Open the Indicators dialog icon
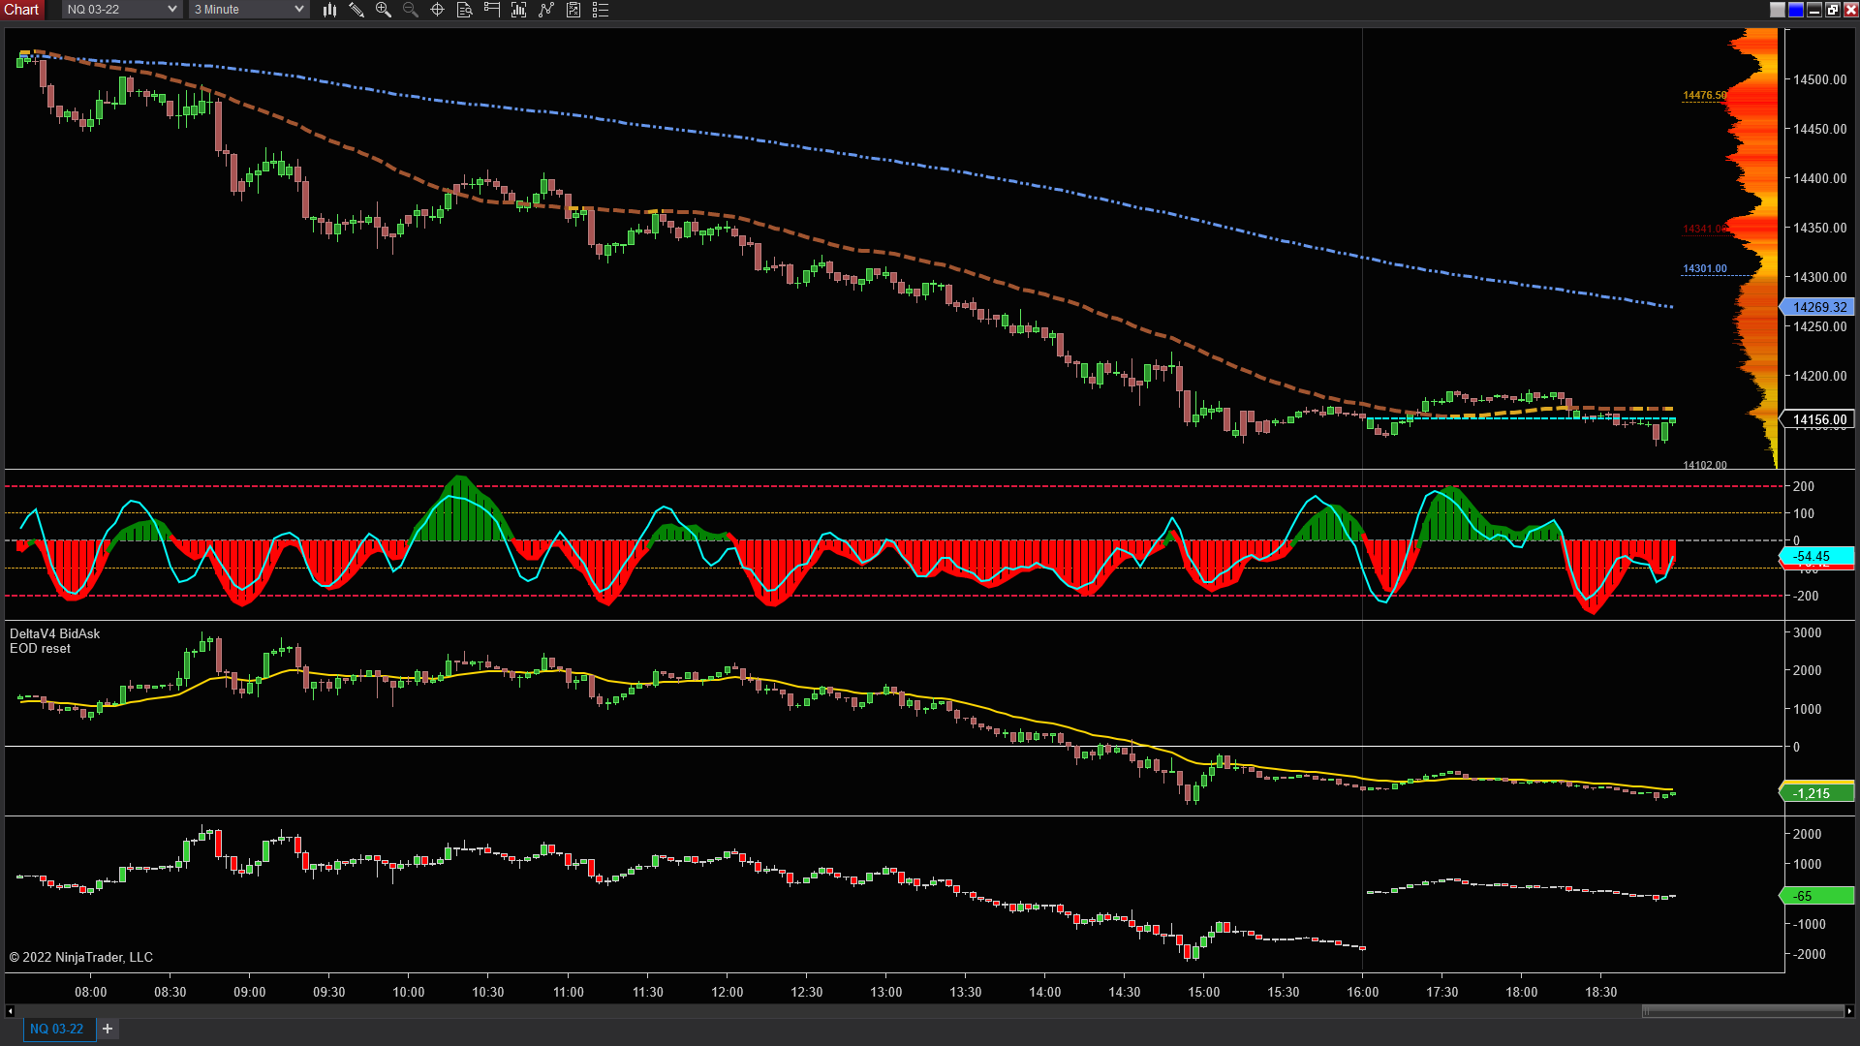The height and width of the screenshot is (1046, 1860). [519, 10]
